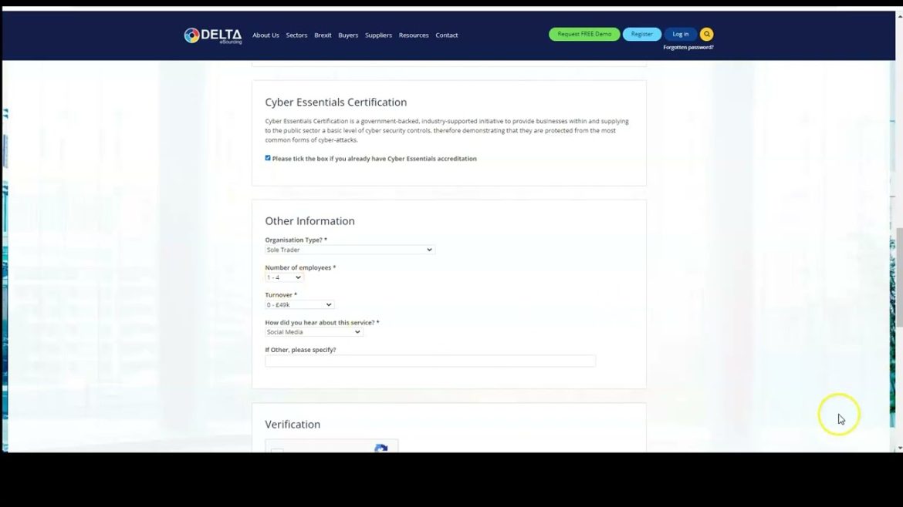Go to the Buyers menu
903x507 pixels.
(348, 35)
